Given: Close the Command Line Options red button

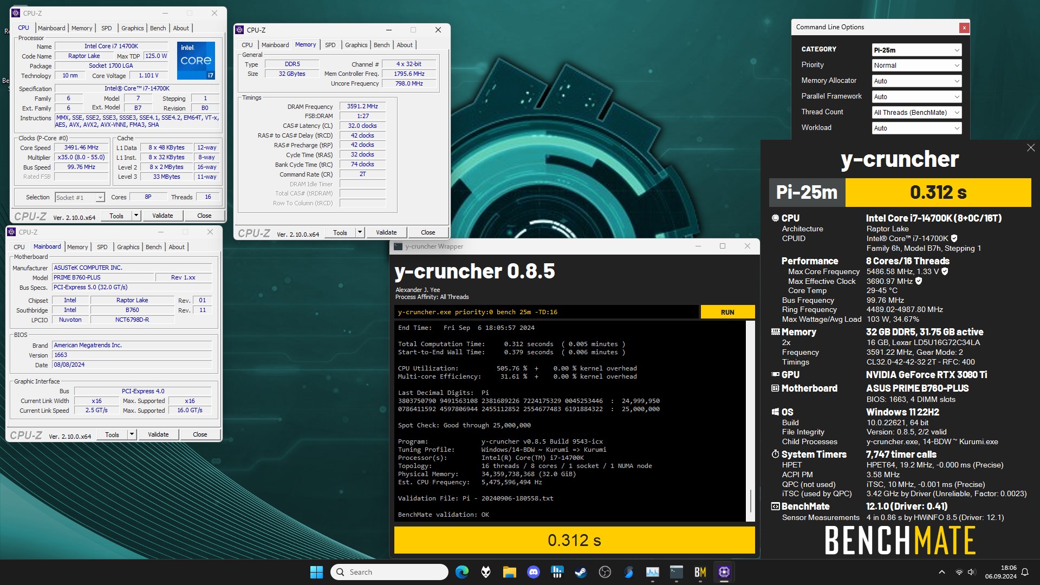Looking at the screenshot, I should (964, 28).
